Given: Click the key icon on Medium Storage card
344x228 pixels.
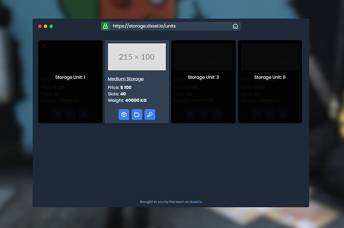Looking at the screenshot, I should (x=150, y=114).
